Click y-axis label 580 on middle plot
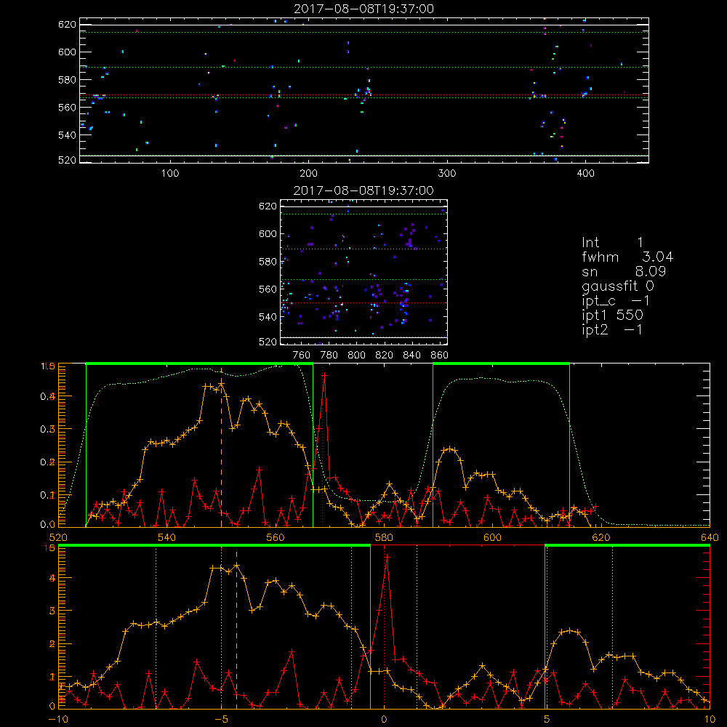The height and width of the screenshot is (727, 727). 268,262
